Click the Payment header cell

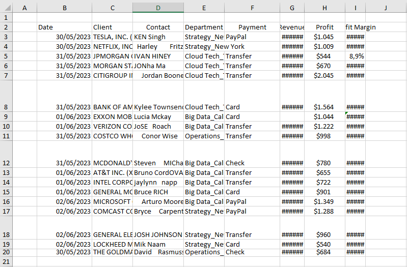pos(252,27)
